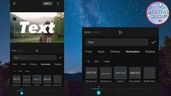
Task: Open the Font tab in enlarged panel
Action: pyautogui.click(x=89, y=51)
